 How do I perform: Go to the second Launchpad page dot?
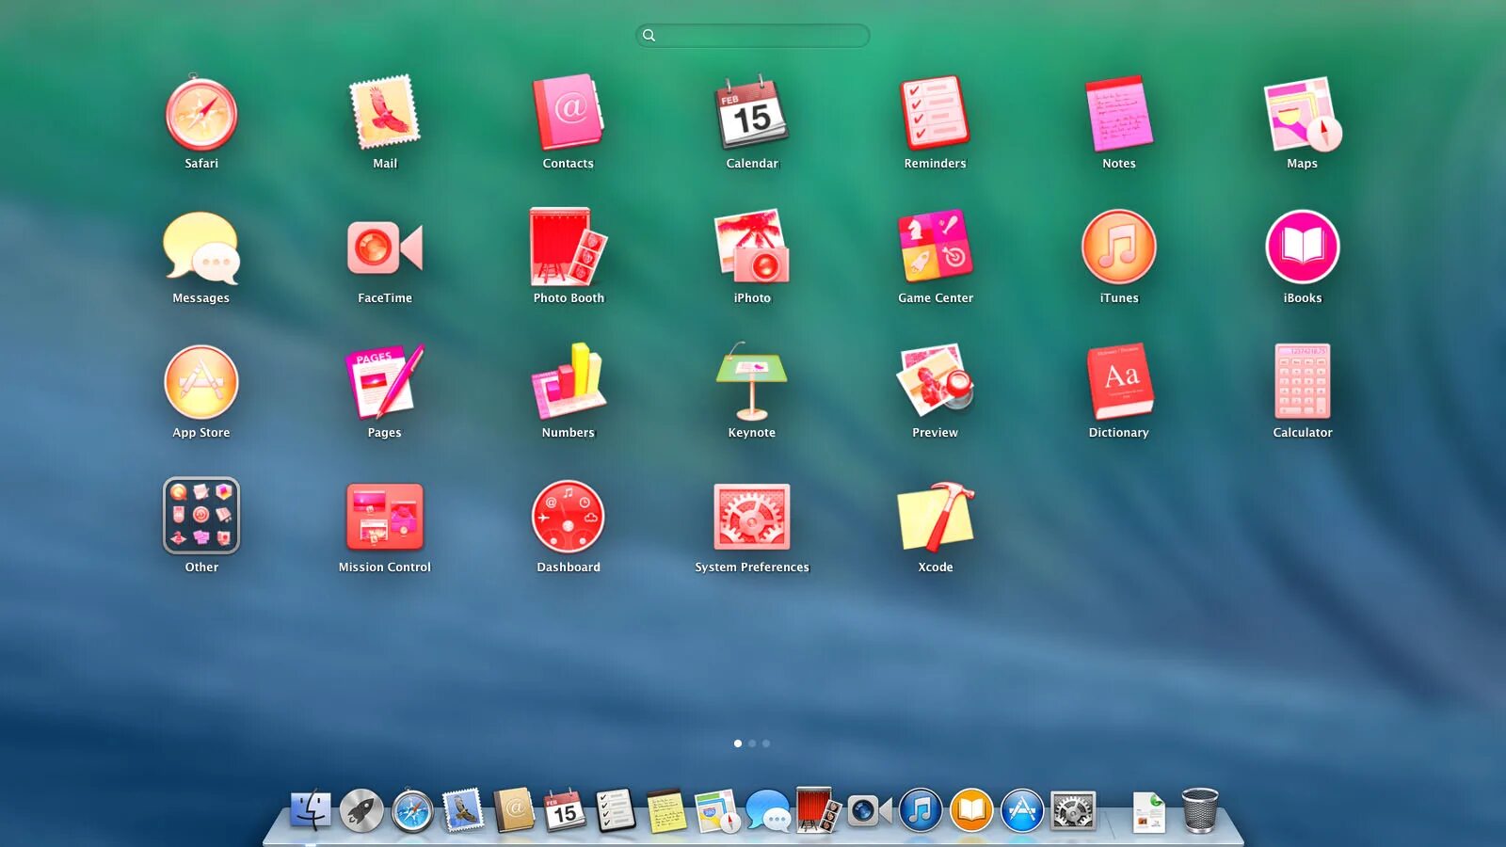coord(752,743)
